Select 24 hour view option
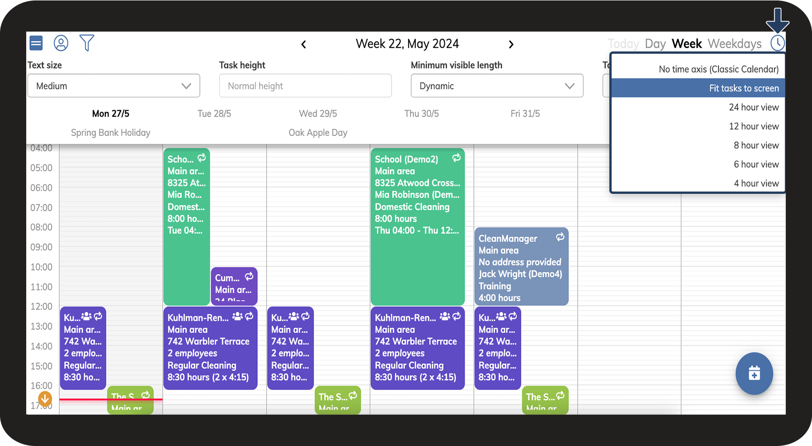 click(754, 107)
